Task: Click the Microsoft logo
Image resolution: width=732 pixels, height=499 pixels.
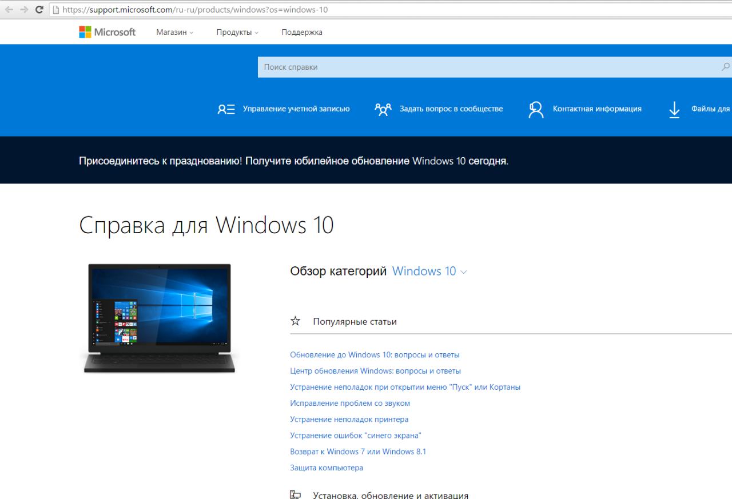Action: (x=108, y=32)
